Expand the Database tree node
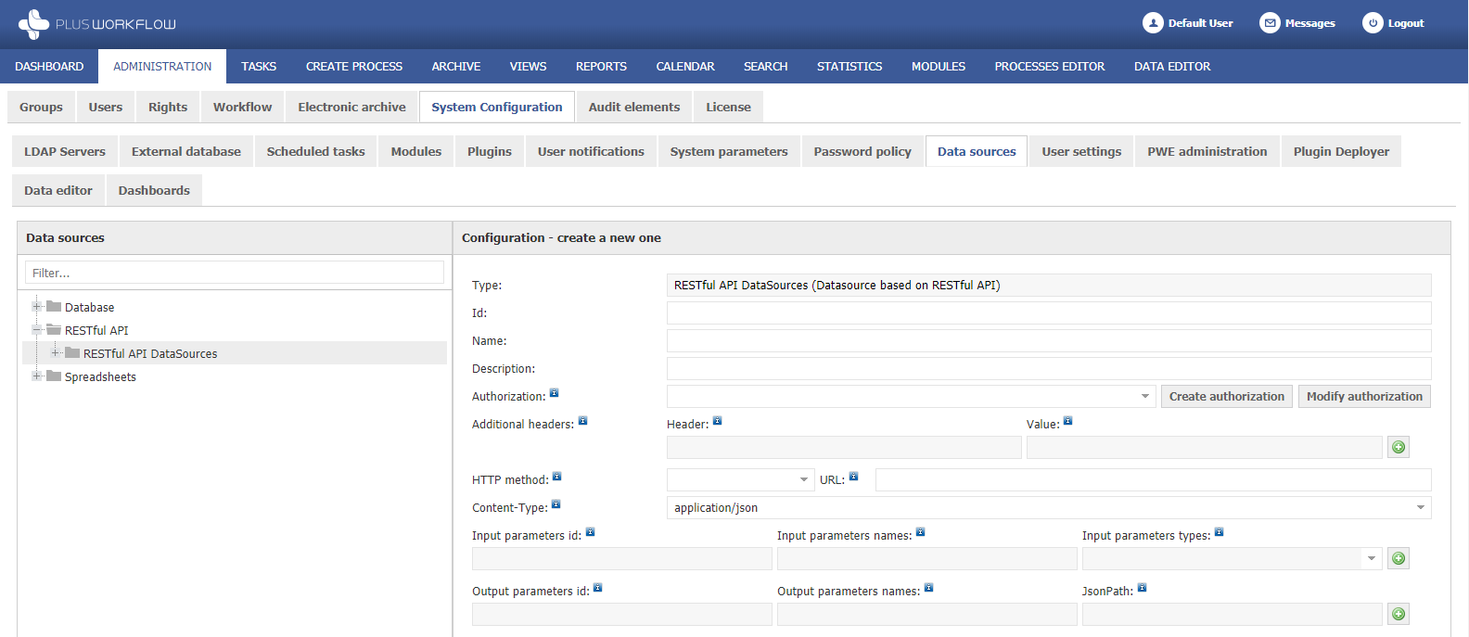 pos(37,307)
